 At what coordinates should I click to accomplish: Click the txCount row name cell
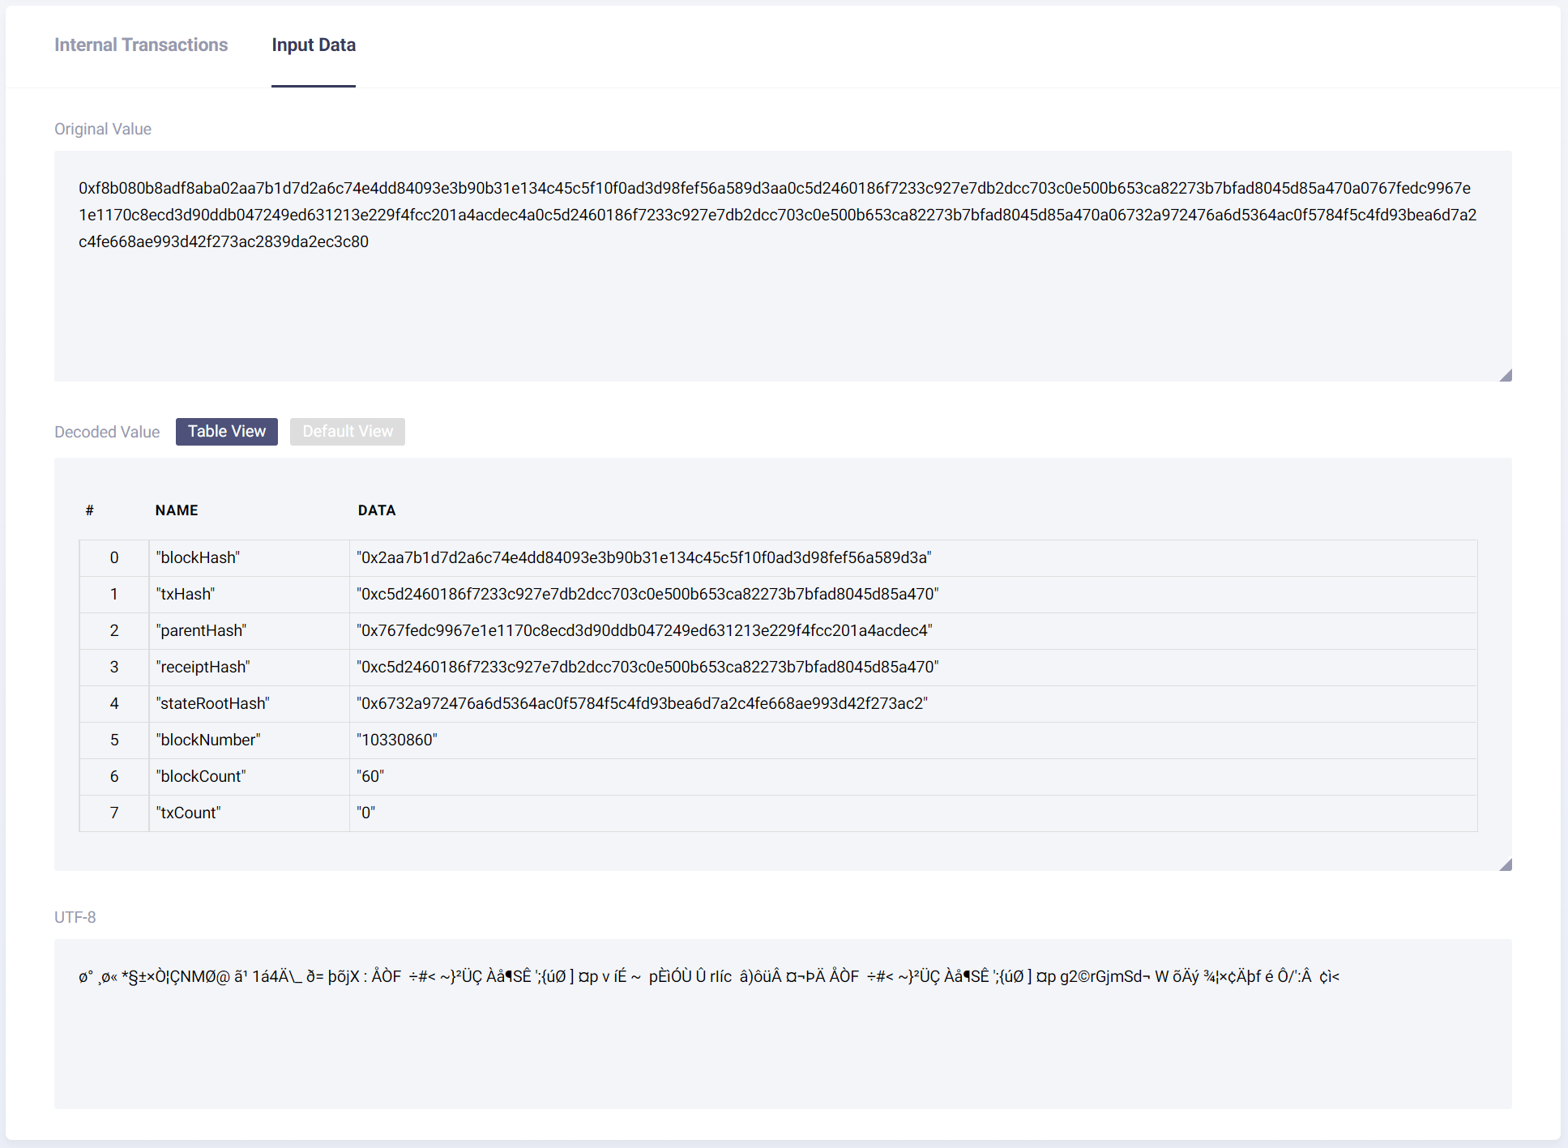click(188, 813)
